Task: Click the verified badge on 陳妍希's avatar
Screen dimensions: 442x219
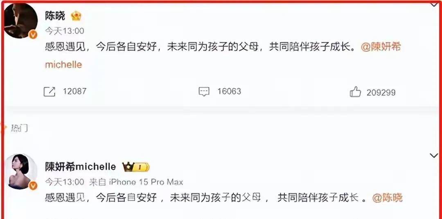Action: (33, 186)
